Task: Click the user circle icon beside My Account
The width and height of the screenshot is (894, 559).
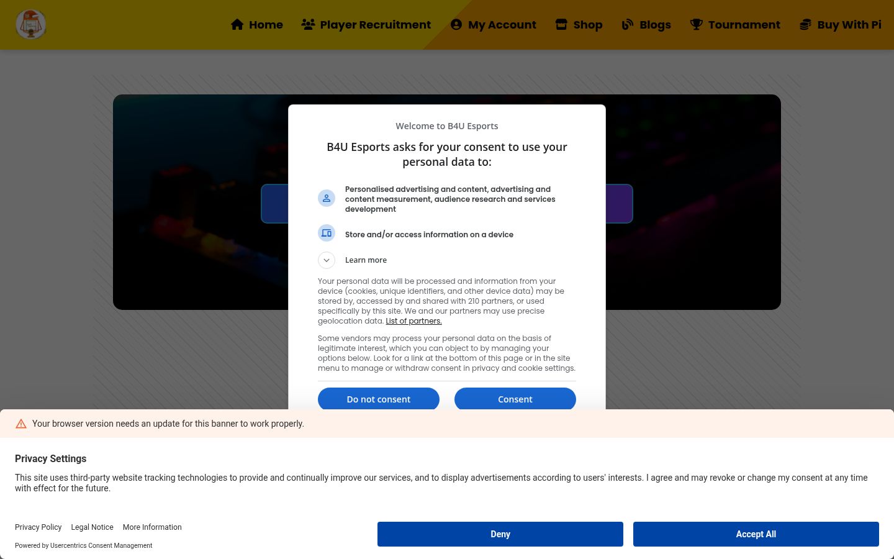Action: 456,24
